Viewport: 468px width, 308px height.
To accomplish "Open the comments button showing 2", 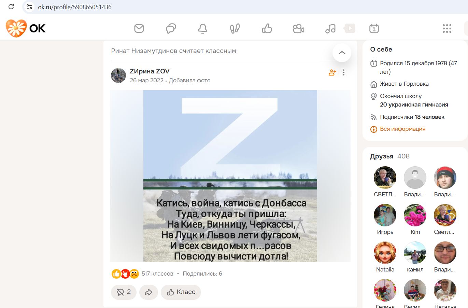I will [124, 292].
